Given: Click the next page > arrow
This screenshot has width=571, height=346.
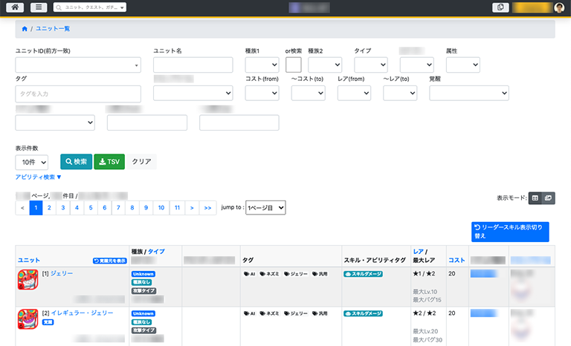Looking at the screenshot, I should [x=192, y=208].
